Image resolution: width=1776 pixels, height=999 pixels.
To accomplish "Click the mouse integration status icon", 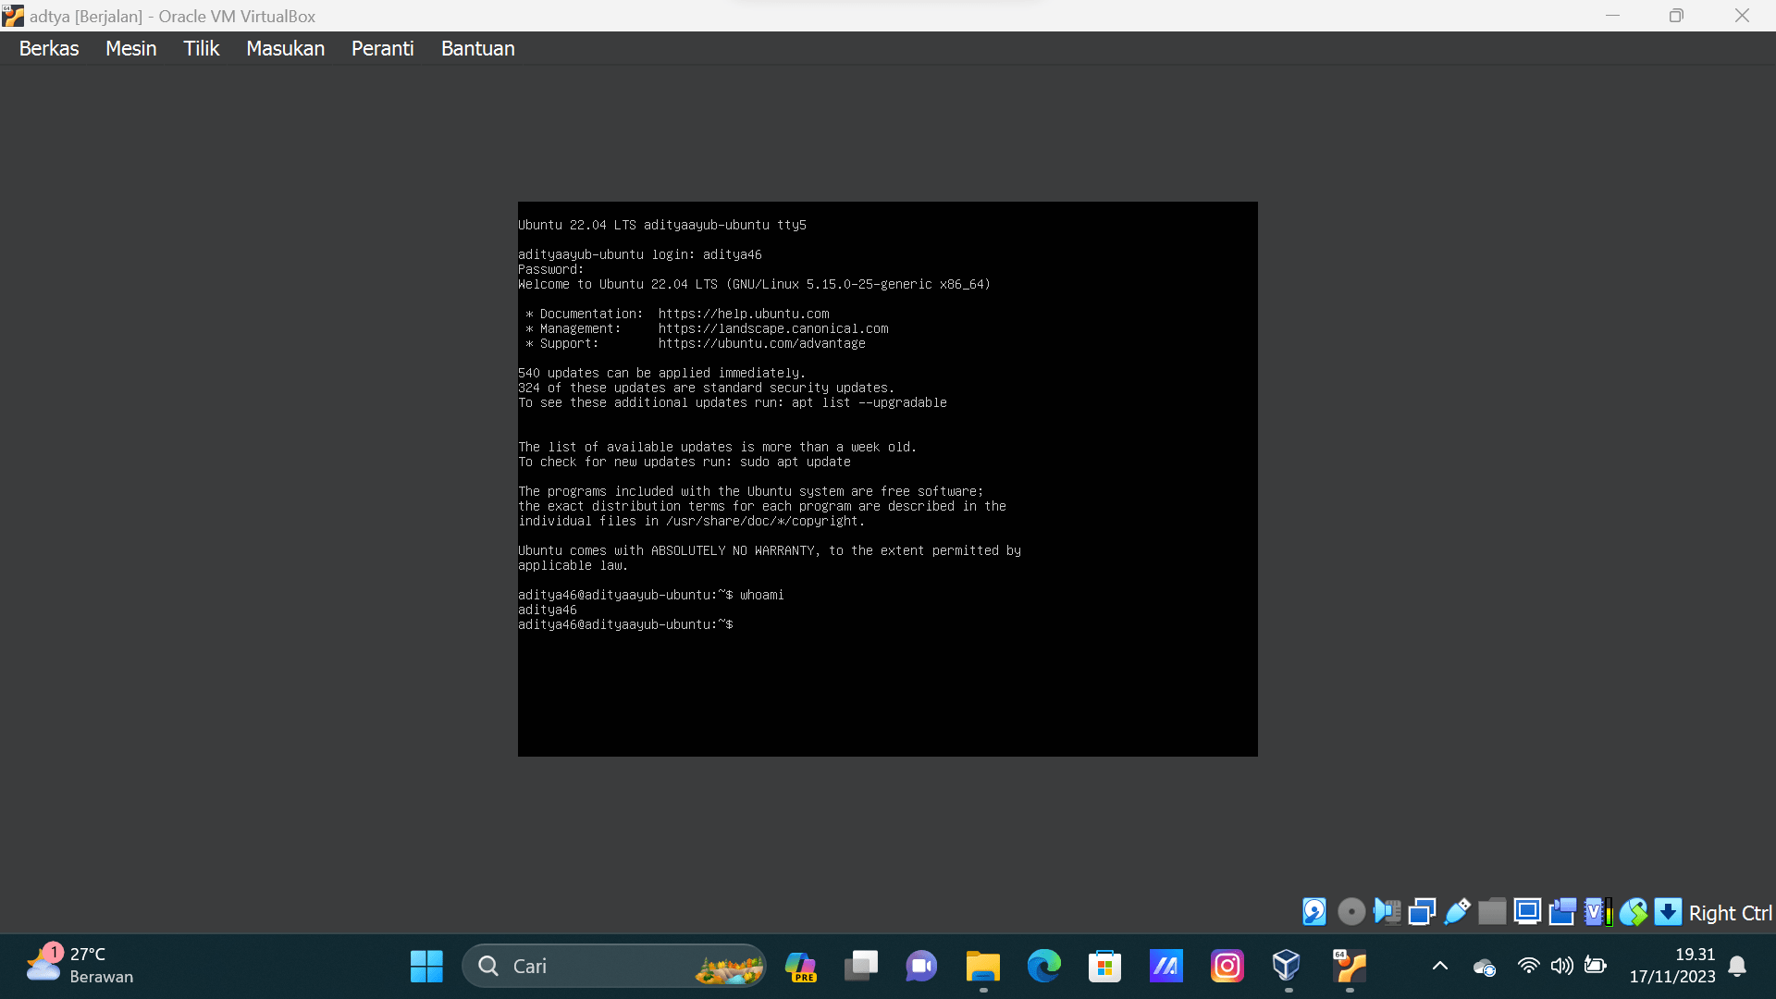I will (x=1633, y=912).
